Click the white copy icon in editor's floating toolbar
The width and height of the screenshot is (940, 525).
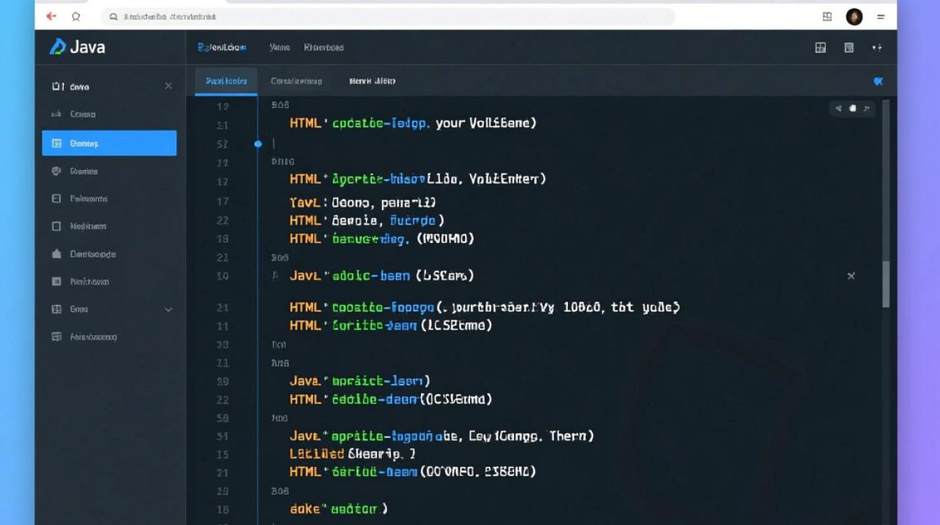click(853, 108)
